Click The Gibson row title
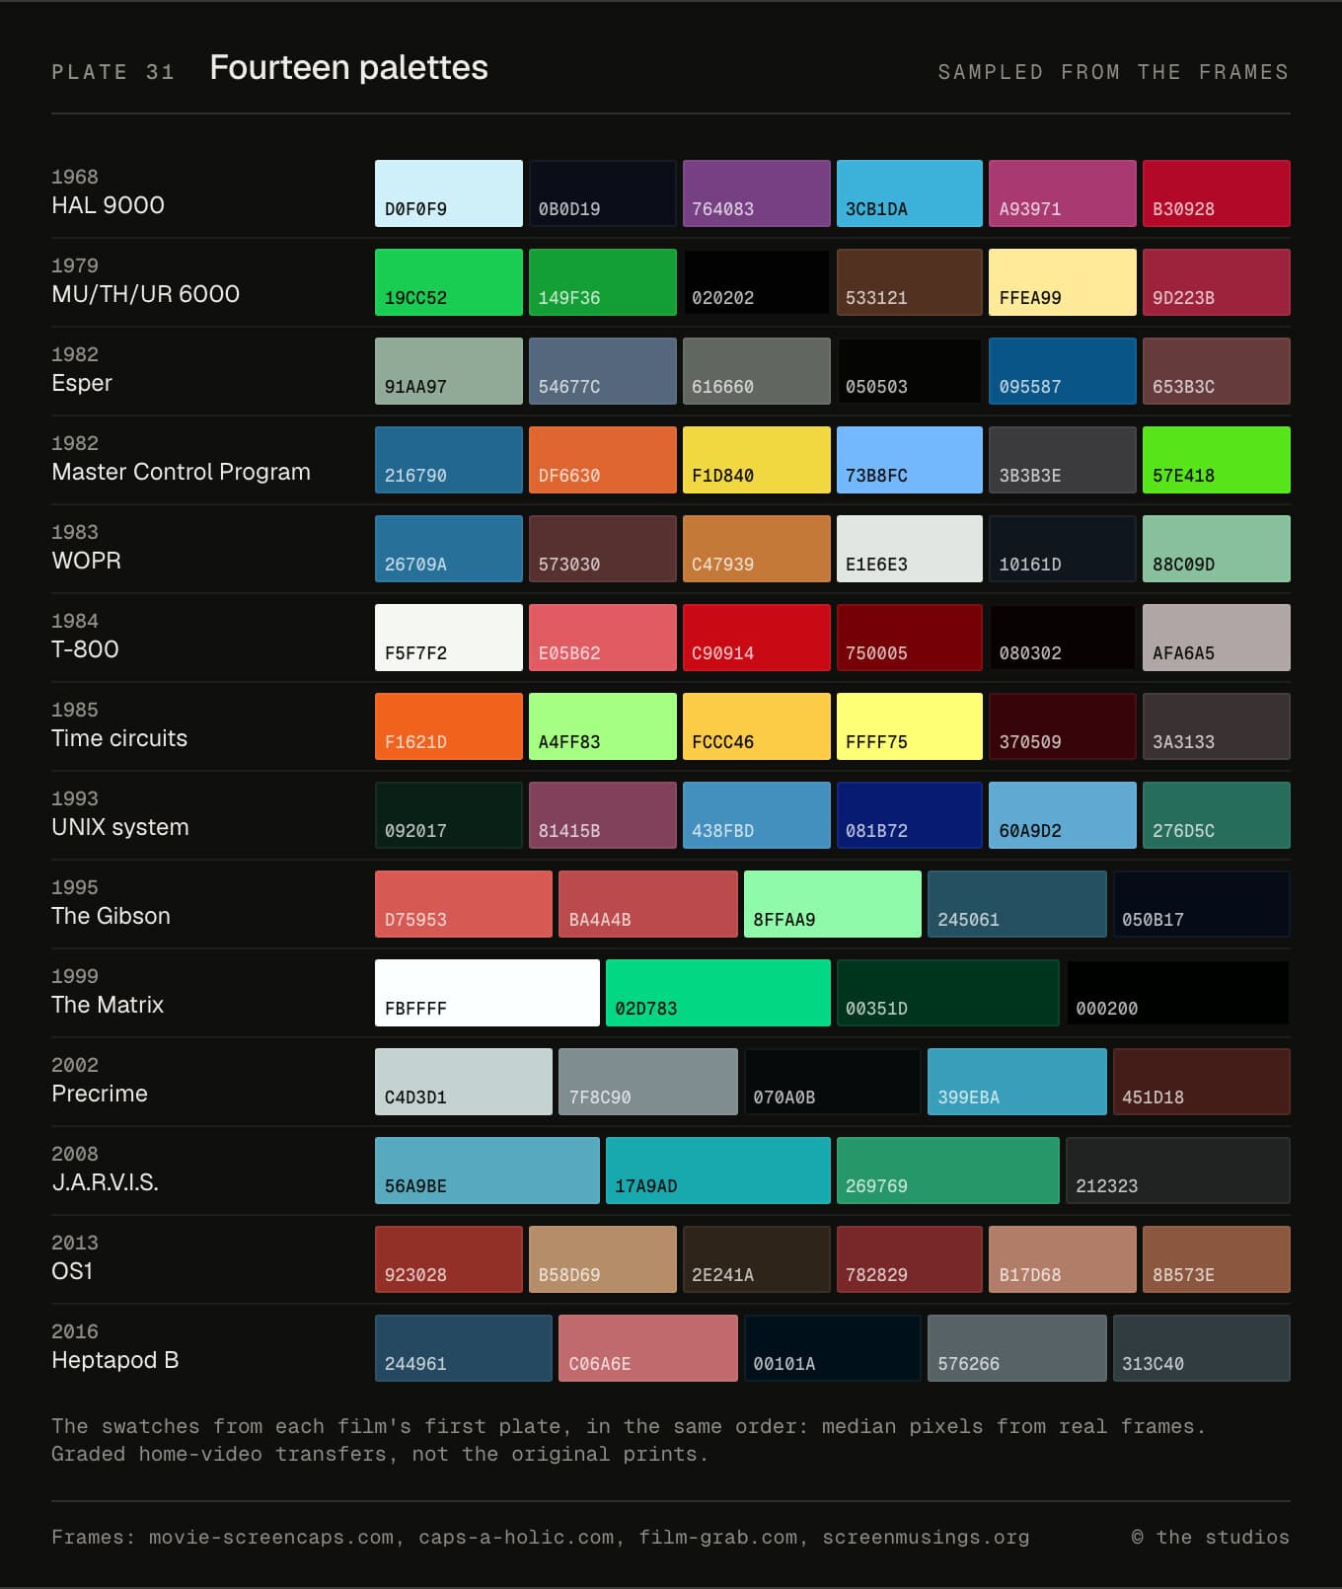 tap(111, 916)
